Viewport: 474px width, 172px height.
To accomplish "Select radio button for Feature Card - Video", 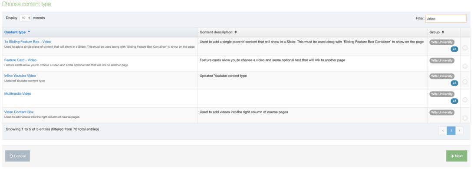I will click(464, 66).
